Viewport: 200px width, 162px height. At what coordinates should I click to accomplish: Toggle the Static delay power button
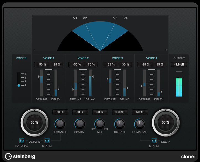(x=154, y=140)
